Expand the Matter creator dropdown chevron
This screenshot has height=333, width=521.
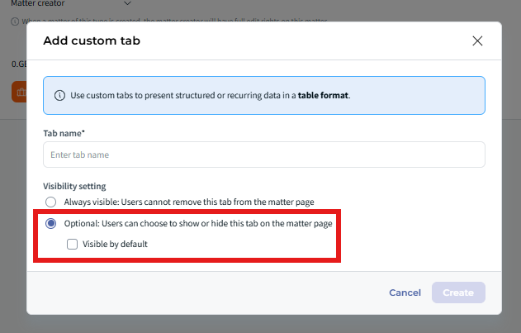[x=127, y=4]
